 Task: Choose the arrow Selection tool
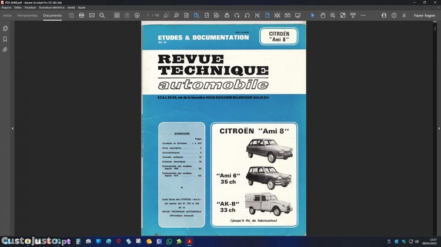313,15
